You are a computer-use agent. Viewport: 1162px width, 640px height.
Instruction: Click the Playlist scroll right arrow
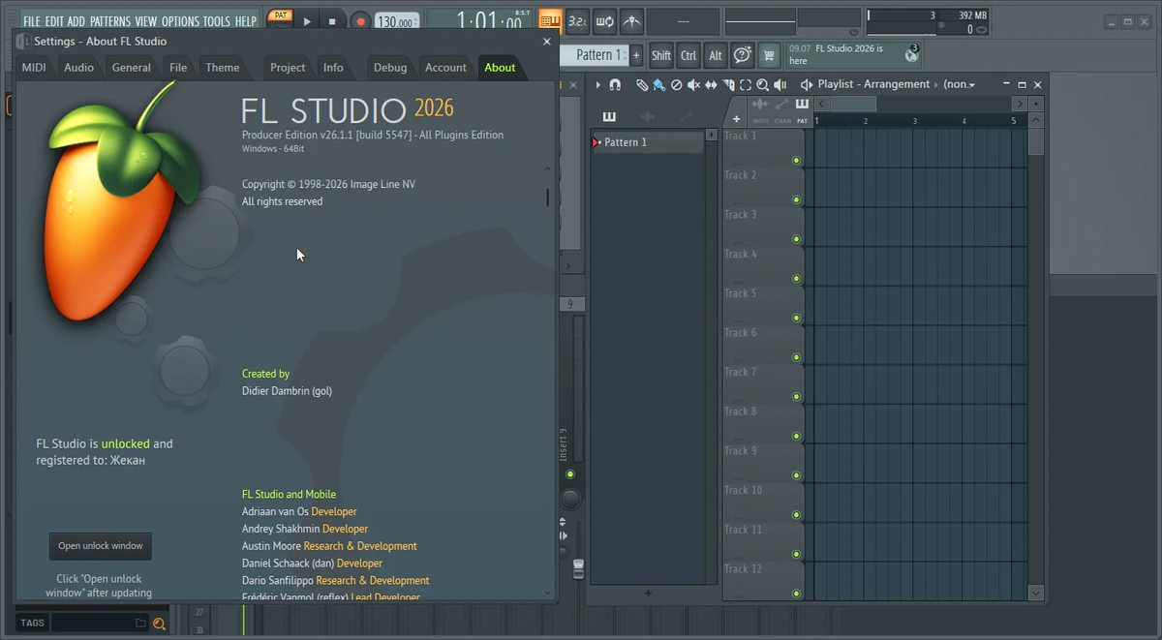click(1019, 104)
